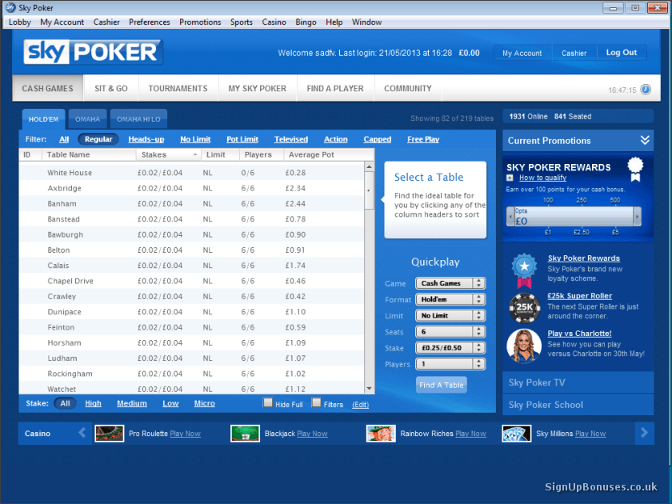The image size is (672, 504).
Task: Open the Play vs Charlotte link
Action: 579,334
